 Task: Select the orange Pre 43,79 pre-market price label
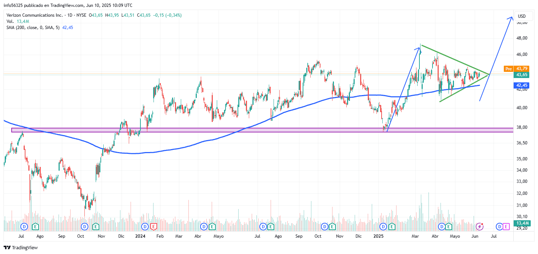[x=516, y=69]
